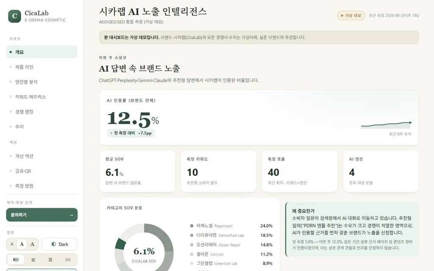Click the 더마퓨어랩 legend color square
Viewport: 434px width, 271px height.
coord(192,235)
